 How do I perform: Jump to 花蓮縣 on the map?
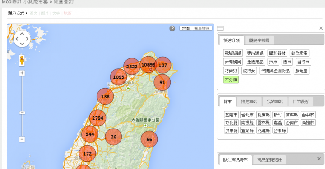pyautogui.click(x=264, y=131)
